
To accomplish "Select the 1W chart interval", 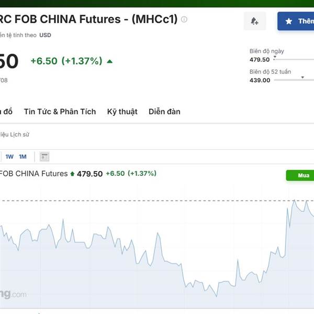I will (9, 156).
